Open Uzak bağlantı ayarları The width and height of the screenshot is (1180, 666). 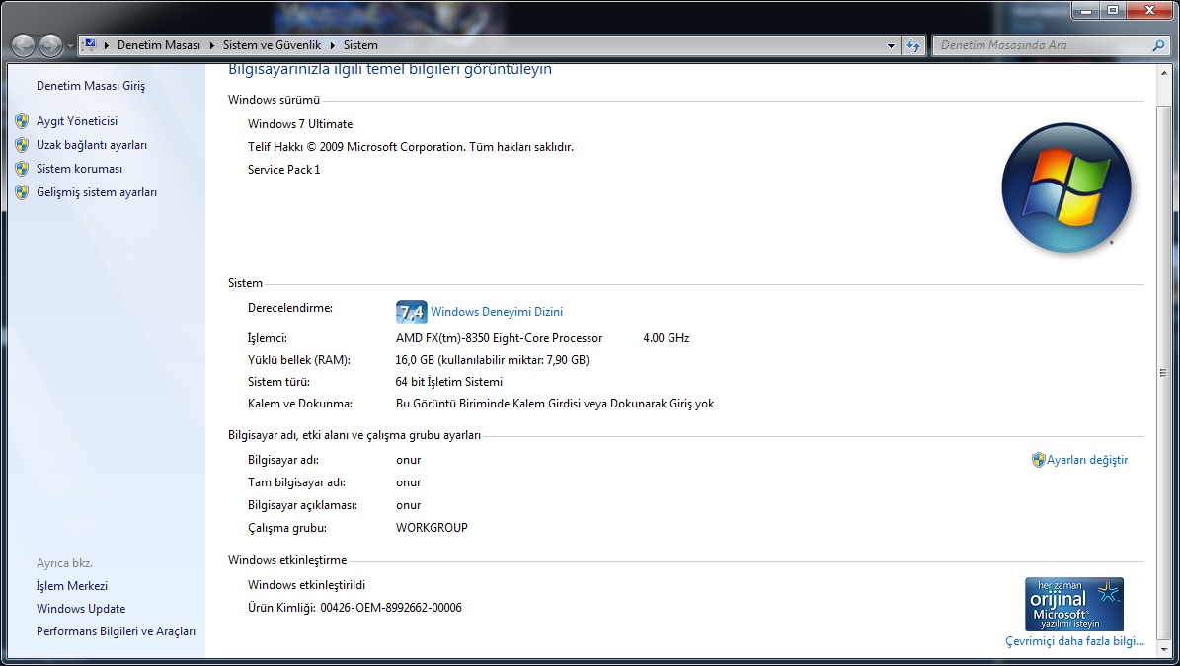[x=92, y=145]
